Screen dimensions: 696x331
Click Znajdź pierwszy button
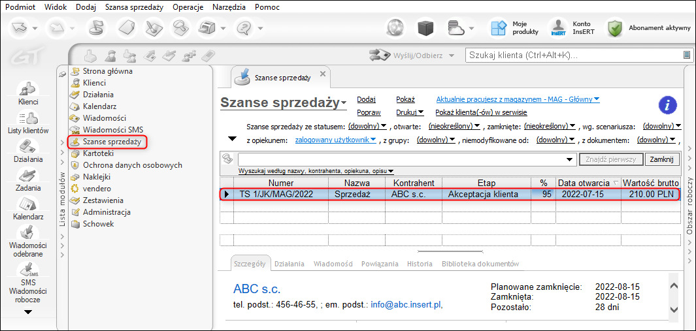[611, 160]
